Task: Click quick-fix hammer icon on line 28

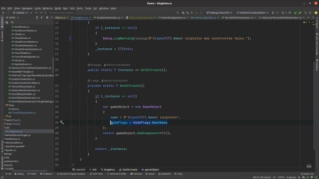Action: click(x=62, y=122)
